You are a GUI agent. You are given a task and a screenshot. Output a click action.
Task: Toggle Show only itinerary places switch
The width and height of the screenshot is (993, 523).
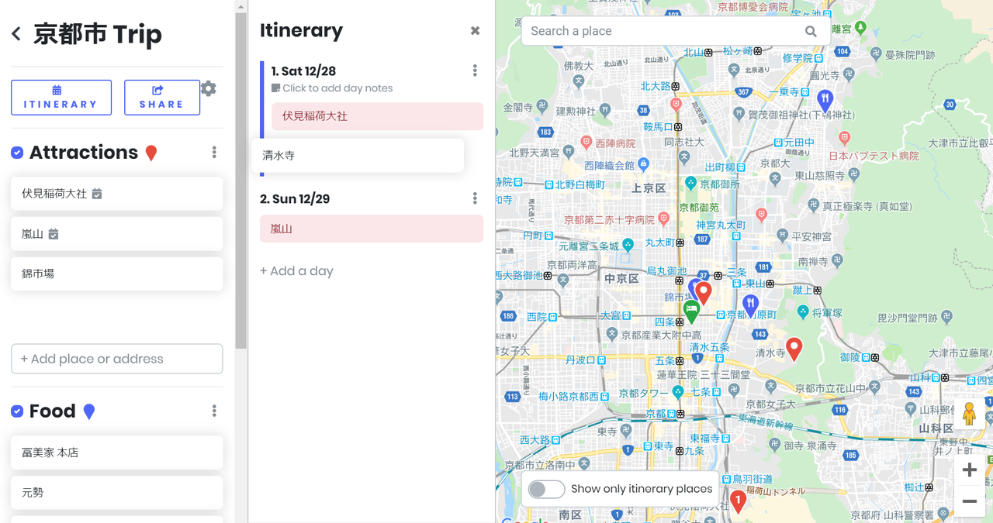(546, 490)
